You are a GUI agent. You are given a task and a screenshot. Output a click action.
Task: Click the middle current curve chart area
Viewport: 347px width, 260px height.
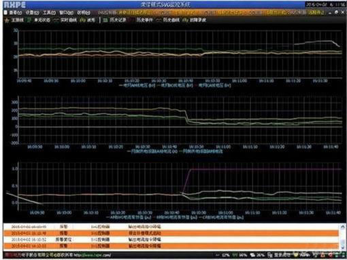[180, 120]
